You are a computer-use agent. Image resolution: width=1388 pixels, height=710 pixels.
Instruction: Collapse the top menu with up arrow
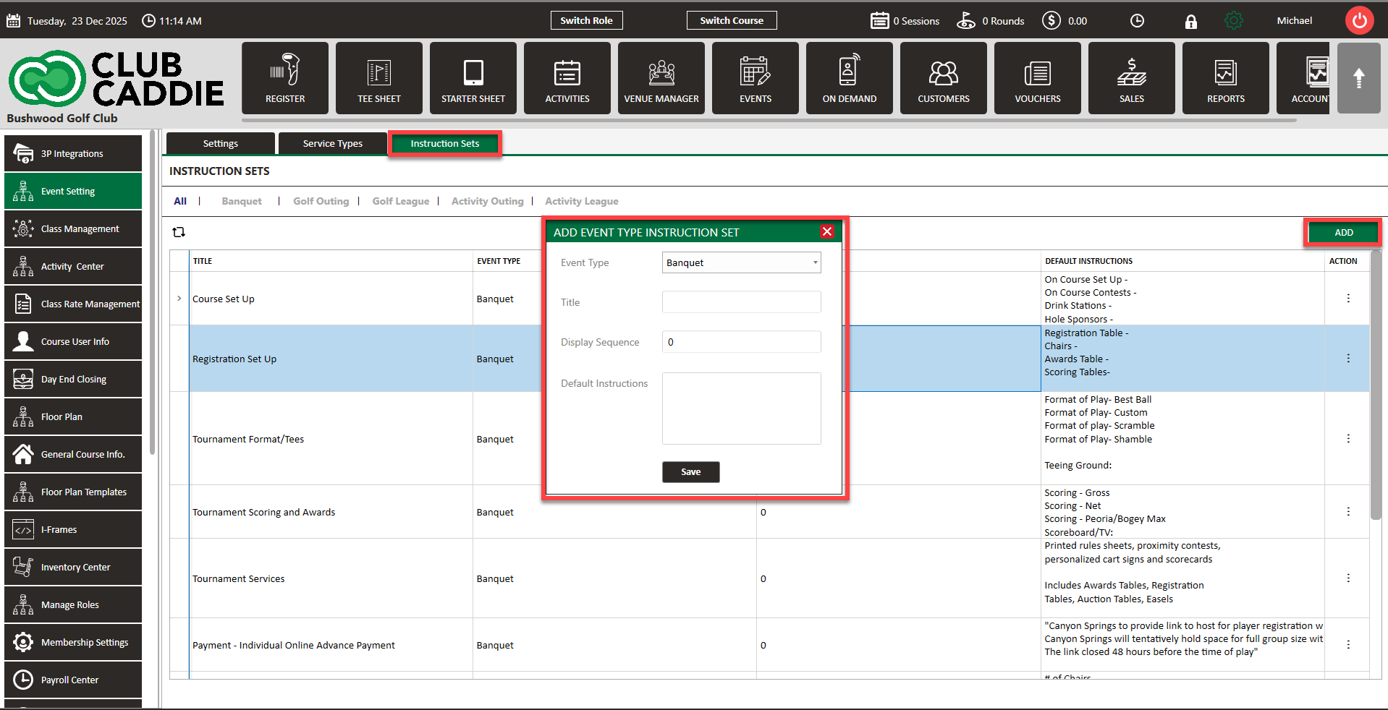click(1358, 78)
